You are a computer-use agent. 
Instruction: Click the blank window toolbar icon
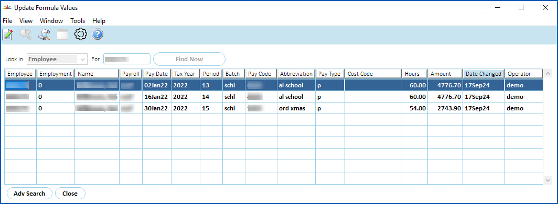pos(62,35)
